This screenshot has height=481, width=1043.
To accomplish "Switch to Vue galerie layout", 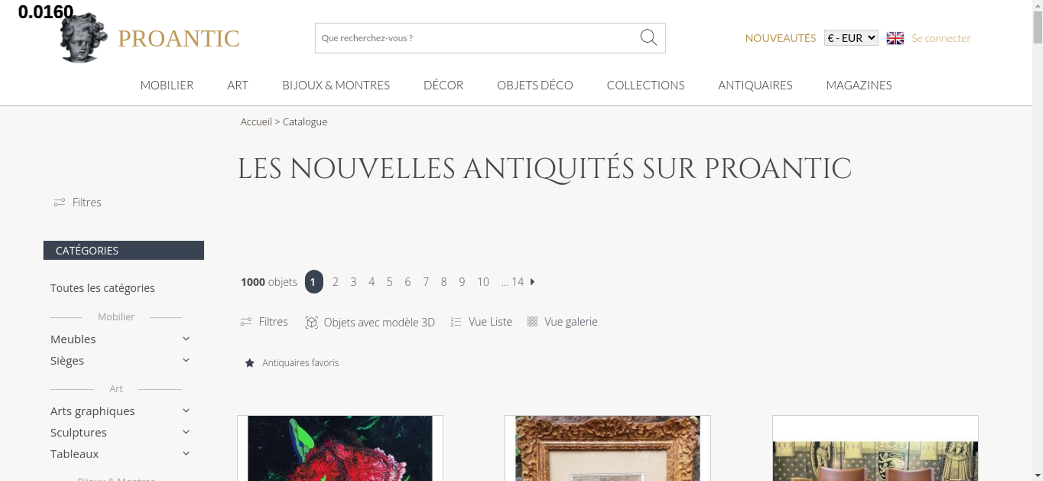I will pyautogui.click(x=562, y=322).
